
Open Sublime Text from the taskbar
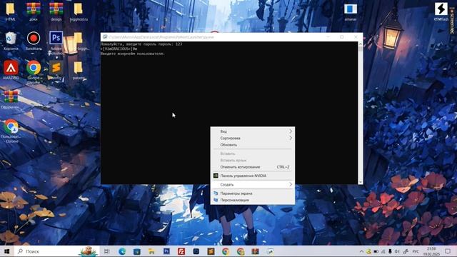point(211,251)
